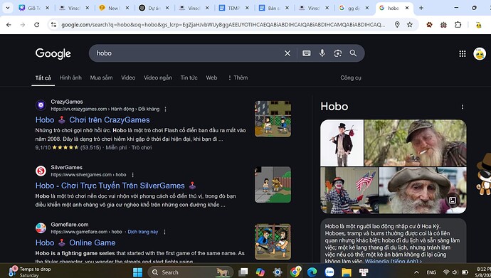
Task: Open the Hobo - Chơi Trực Tuyến Trên SilverGames link
Action: [x=110, y=186]
